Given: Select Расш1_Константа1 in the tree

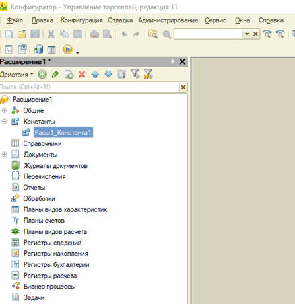Looking at the screenshot, I should tap(63, 132).
